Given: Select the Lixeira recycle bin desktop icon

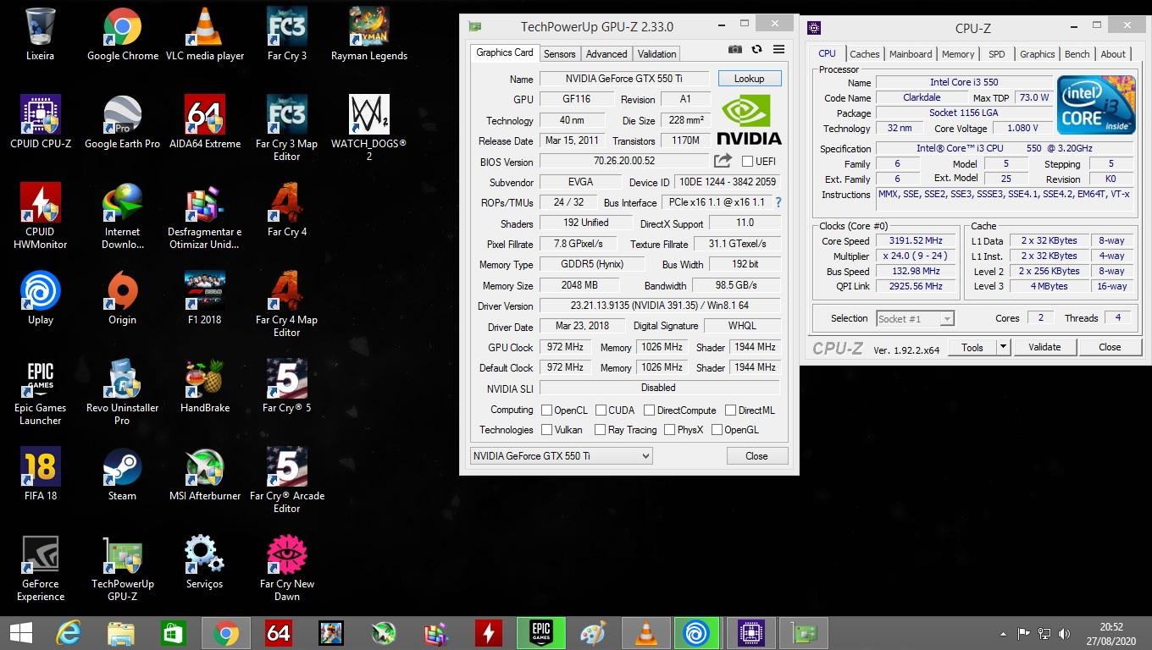Looking at the screenshot, I should tap(40, 35).
